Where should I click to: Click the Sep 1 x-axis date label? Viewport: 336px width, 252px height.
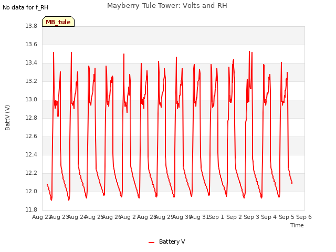(x=216, y=217)
